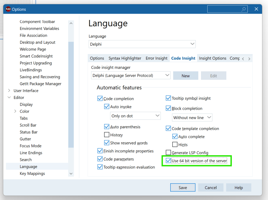Select GetIt Package Manager

[x=40, y=84]
